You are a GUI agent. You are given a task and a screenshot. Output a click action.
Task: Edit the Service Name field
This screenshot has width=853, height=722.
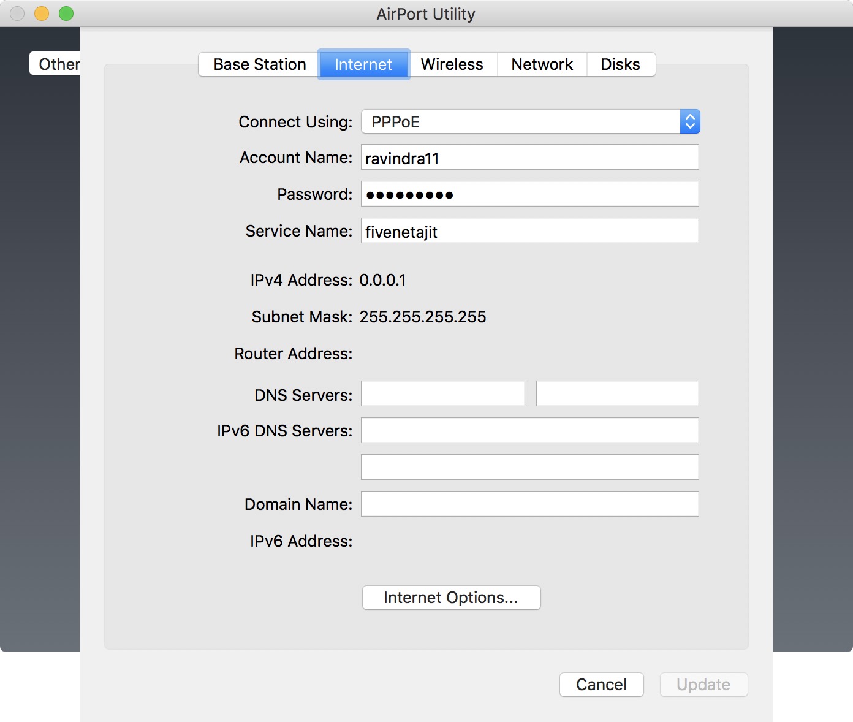[530, 231]
